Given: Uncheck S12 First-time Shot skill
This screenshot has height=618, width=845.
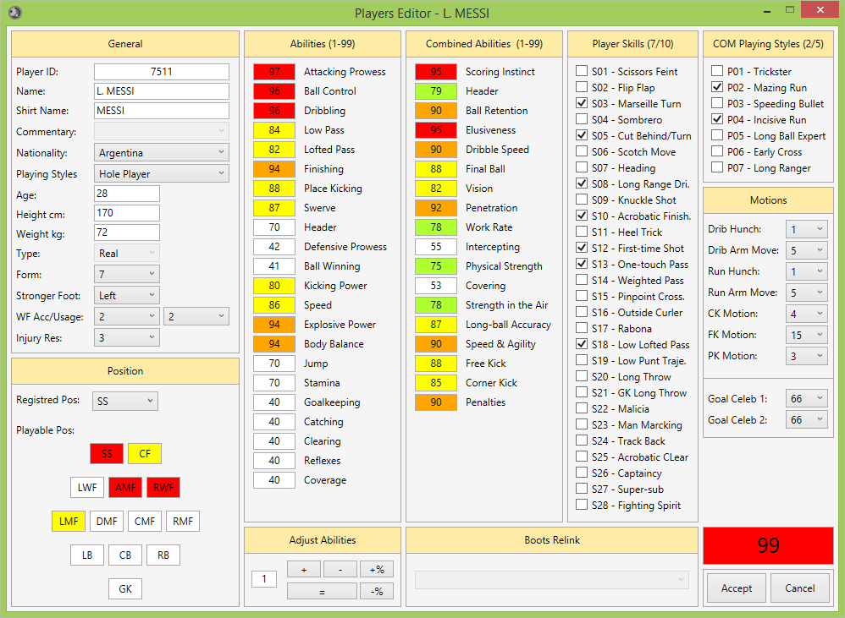Looking at the screenshot, I should pos(582,248).
